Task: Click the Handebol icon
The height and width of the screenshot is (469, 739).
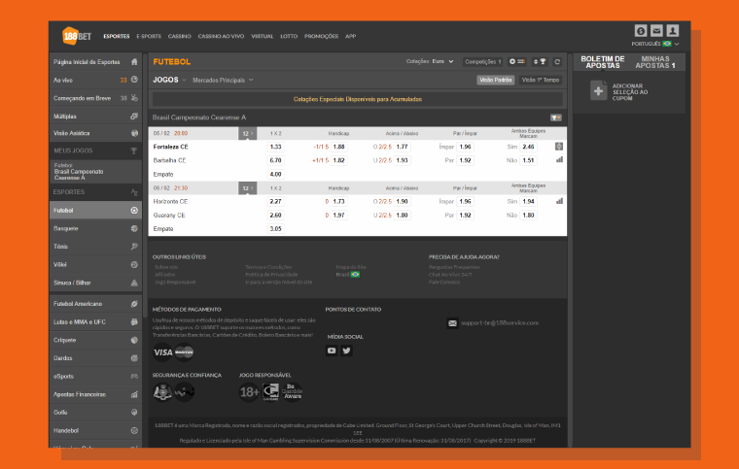Action: (x=134, y=430)
